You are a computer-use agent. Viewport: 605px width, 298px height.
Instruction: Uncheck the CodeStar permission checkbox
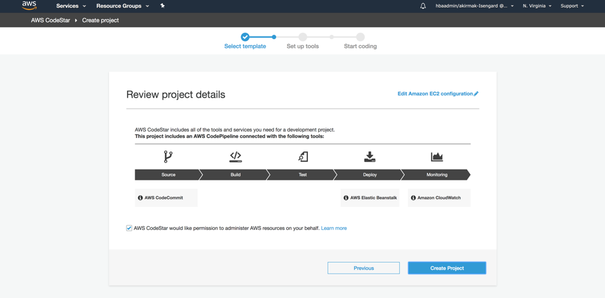(129, 228)
